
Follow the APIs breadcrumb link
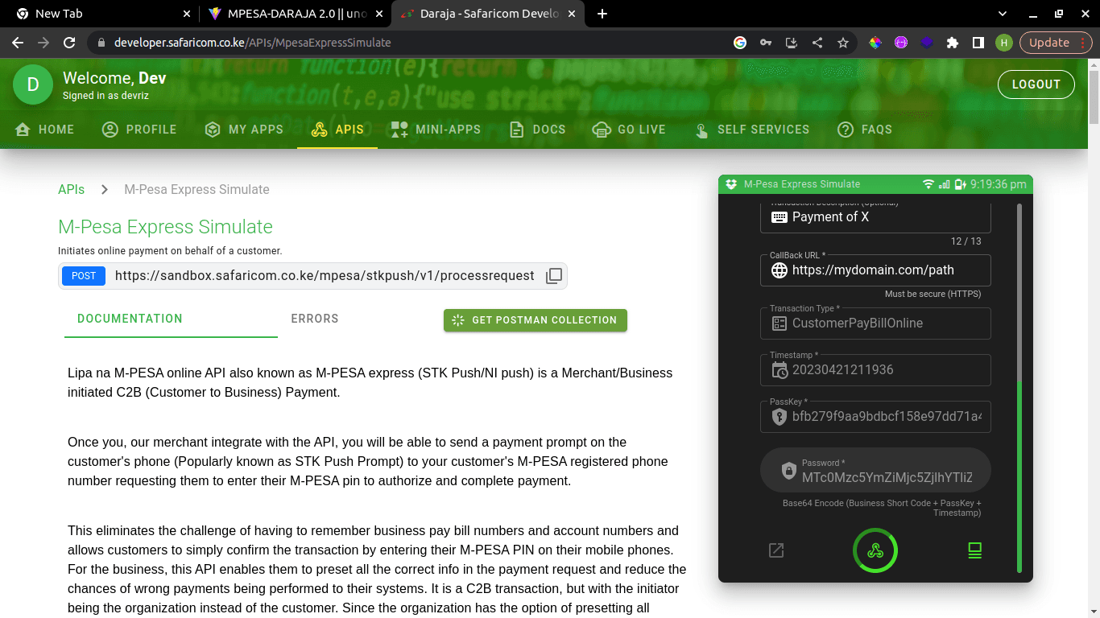(x=71, y=190)
